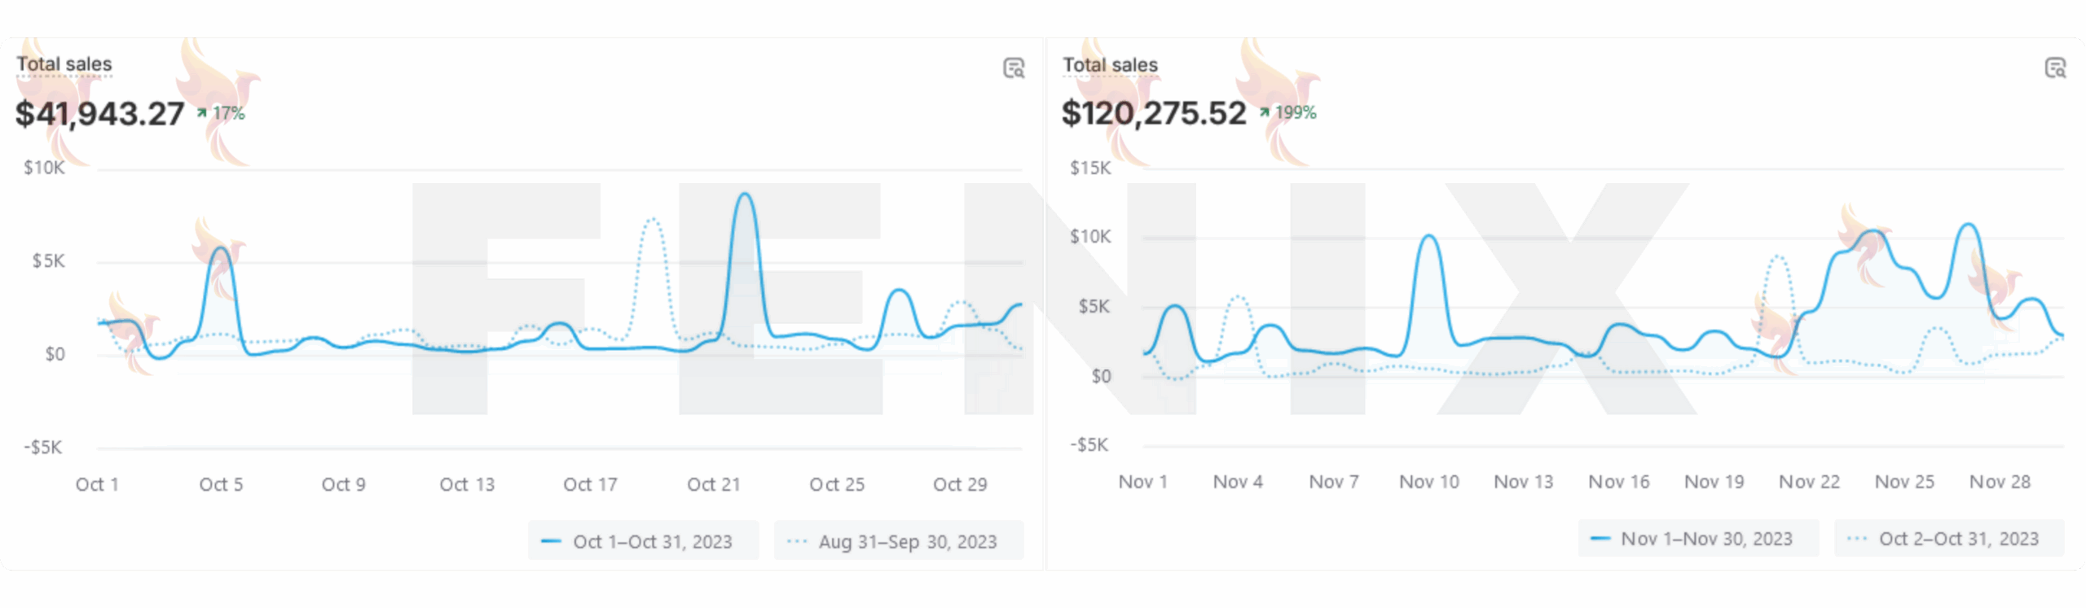Open the report icon on the October sales card
Image resolution: width=2086 pixels, height=608 pixels.
(x=1014, y=68)
